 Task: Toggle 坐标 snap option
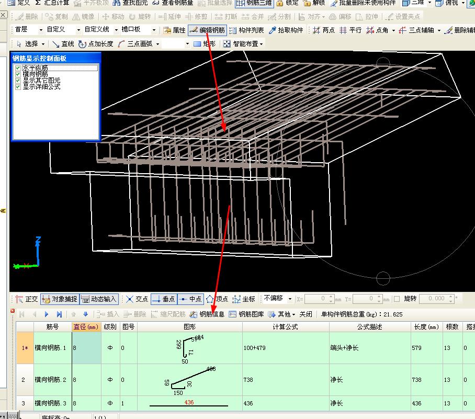point(244,299)
